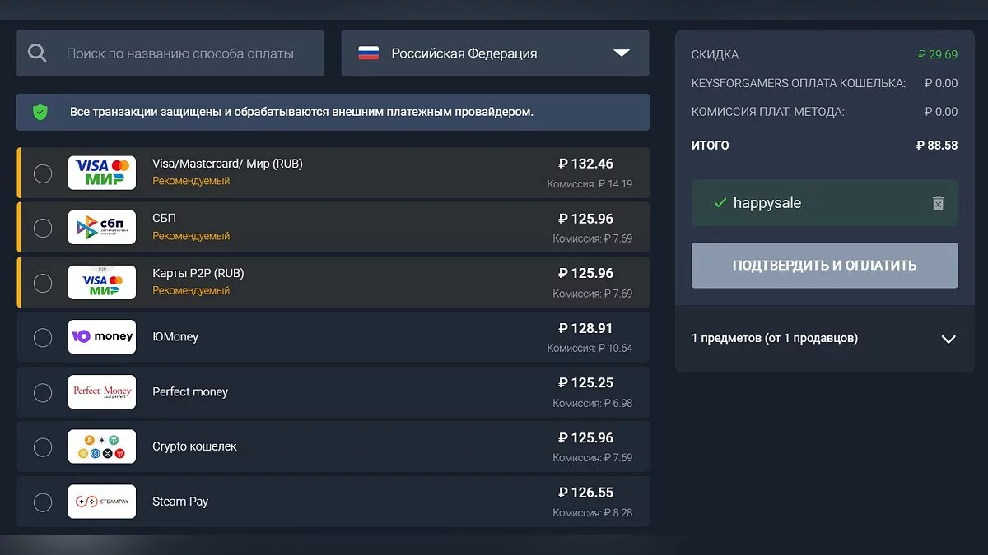The width and height of the screenshot is (988, 555).
Task: Select the СБП payment radio button
Action: click(43, 229)
